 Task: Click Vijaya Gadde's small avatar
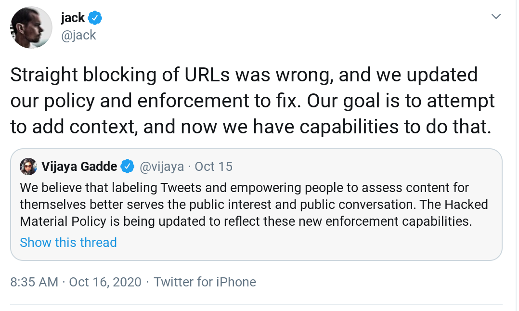point(28,167)
